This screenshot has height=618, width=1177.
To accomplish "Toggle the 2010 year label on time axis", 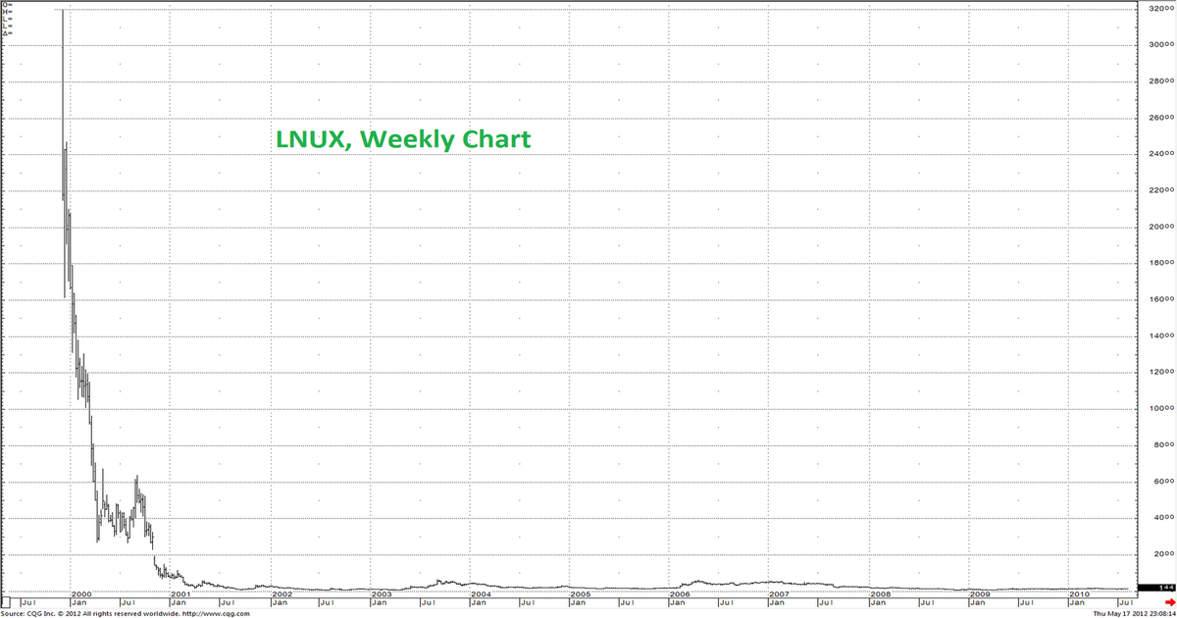I will pos(1079,594).
